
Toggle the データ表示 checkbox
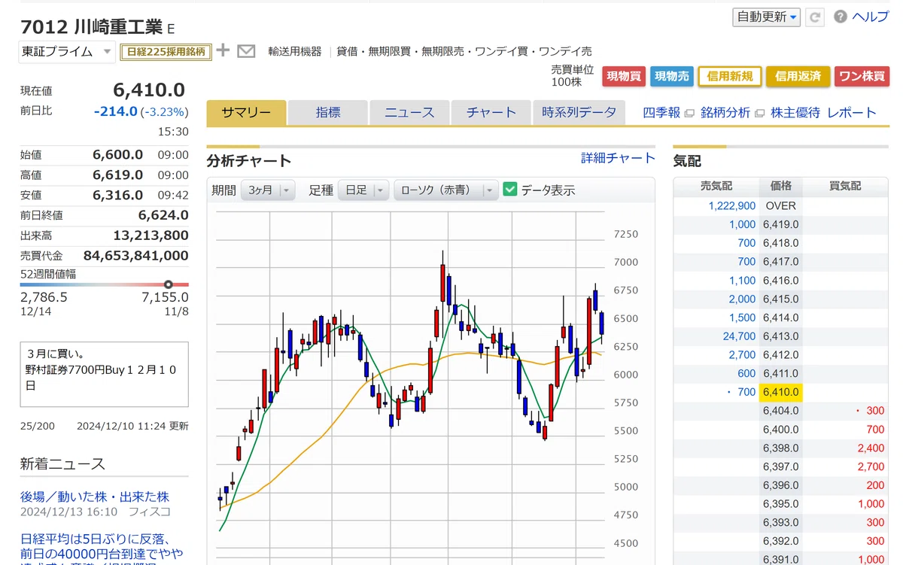pos(510,190)
